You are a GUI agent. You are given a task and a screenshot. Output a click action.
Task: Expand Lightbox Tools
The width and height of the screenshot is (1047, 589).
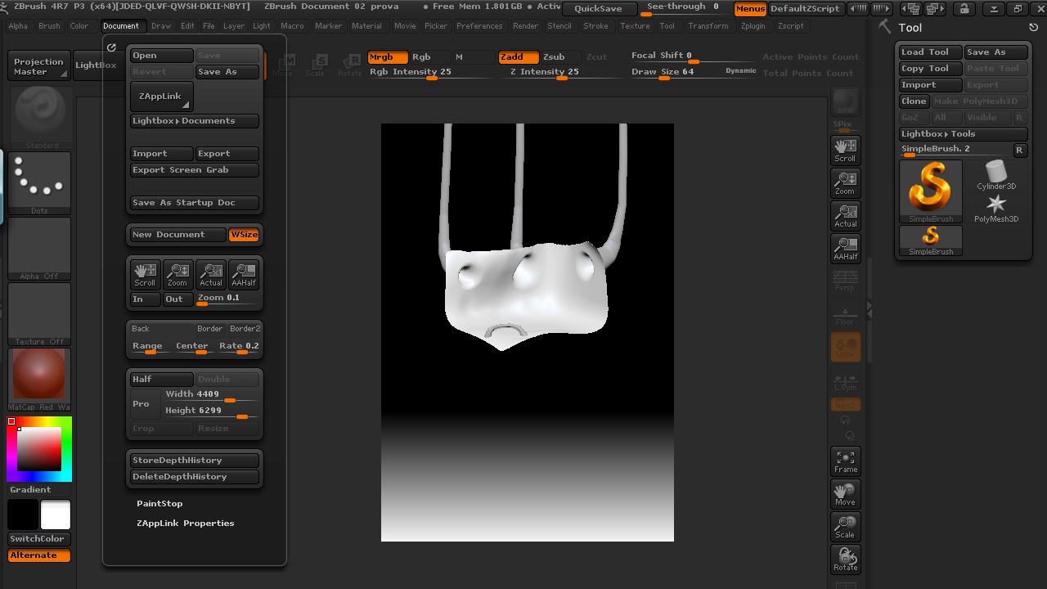963,134
